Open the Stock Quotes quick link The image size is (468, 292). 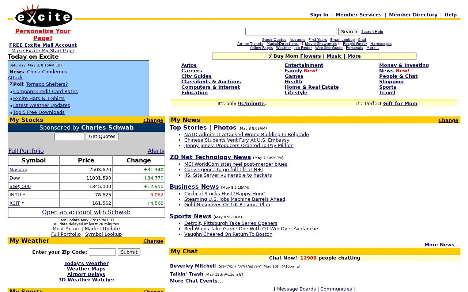coord(274,40)
